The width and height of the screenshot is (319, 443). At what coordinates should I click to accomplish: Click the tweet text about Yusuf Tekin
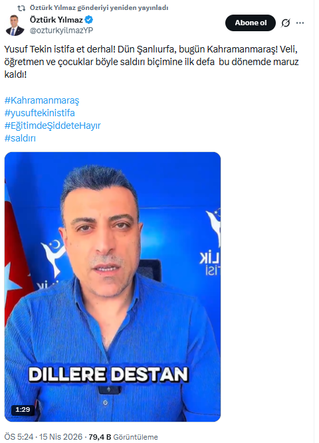(x=152, y=62)
